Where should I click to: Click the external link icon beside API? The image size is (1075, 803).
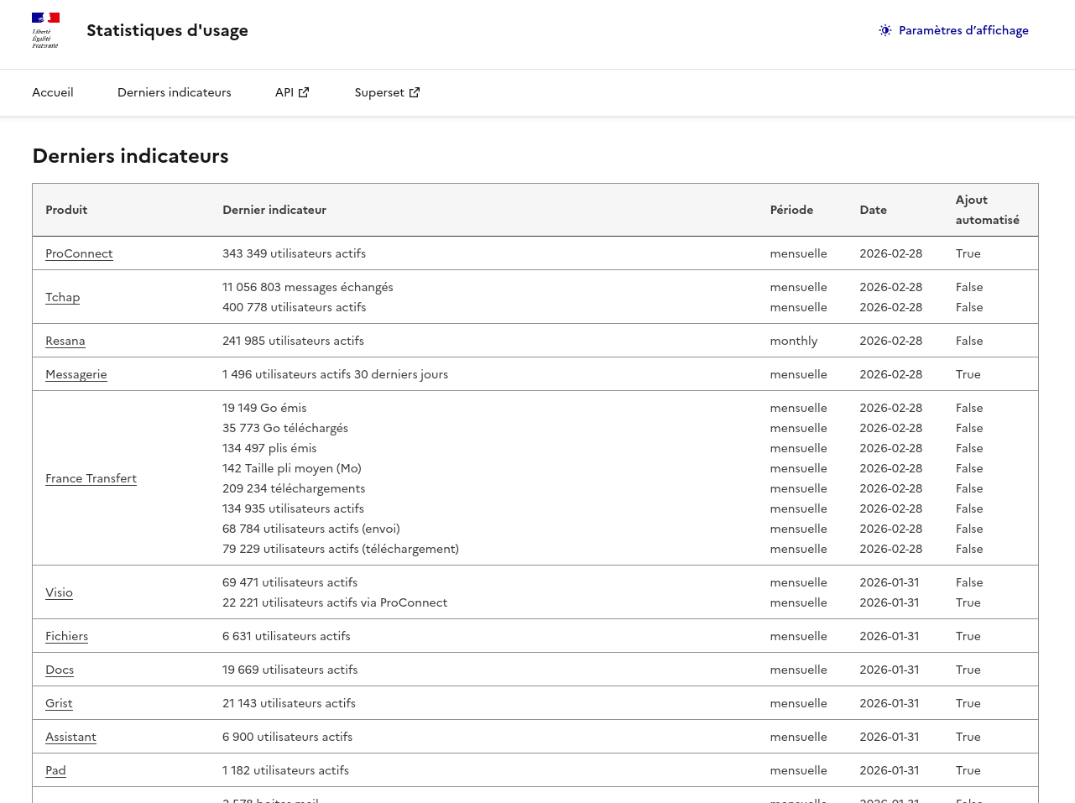[x=304, y=91]
